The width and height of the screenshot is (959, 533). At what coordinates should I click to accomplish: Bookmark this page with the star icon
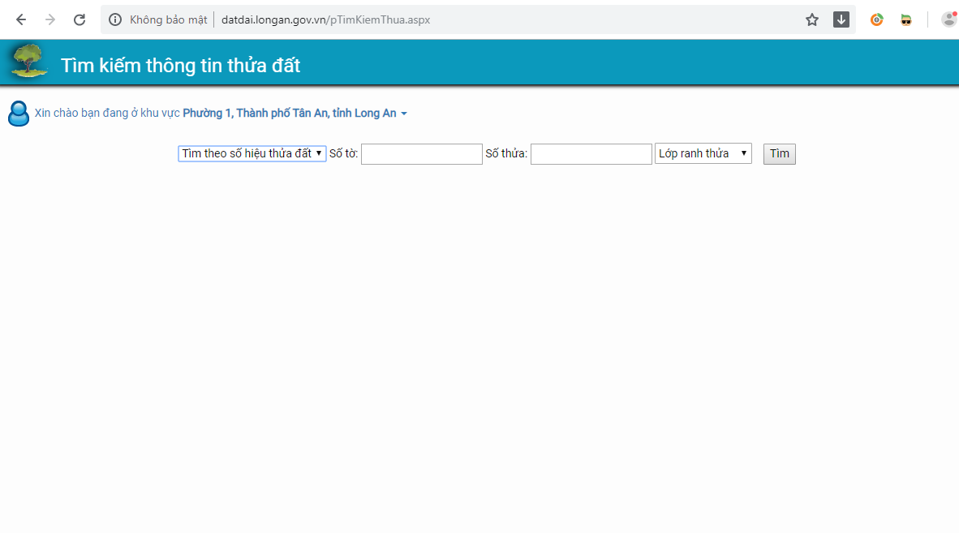pyautogui.click(x=812, y=20)
